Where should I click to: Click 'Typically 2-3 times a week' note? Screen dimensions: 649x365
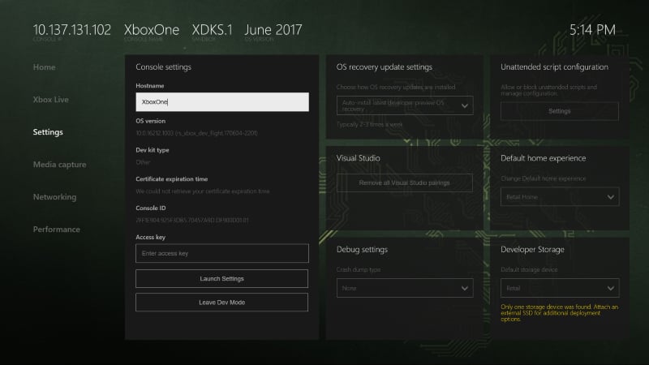[369, 124]
